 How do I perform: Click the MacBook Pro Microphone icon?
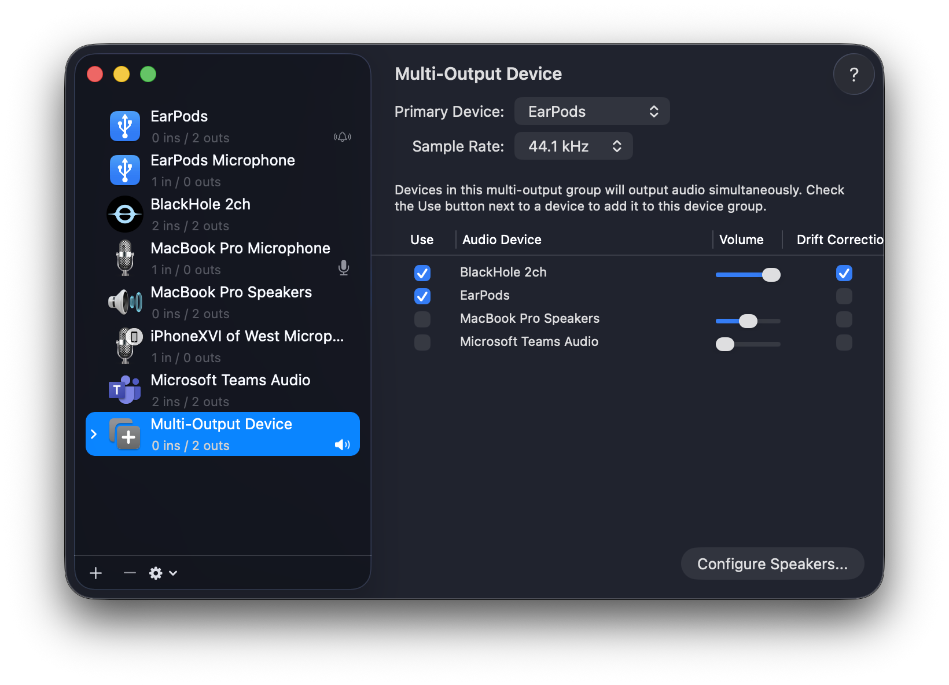pyautogui.click(x=125, y=258)
